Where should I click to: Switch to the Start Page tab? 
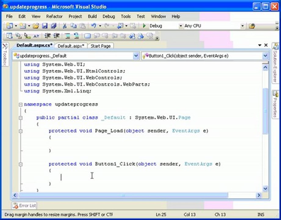click(x=101, y=46)
